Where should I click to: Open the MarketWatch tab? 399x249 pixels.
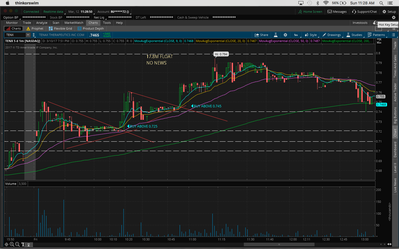point(74,23)
